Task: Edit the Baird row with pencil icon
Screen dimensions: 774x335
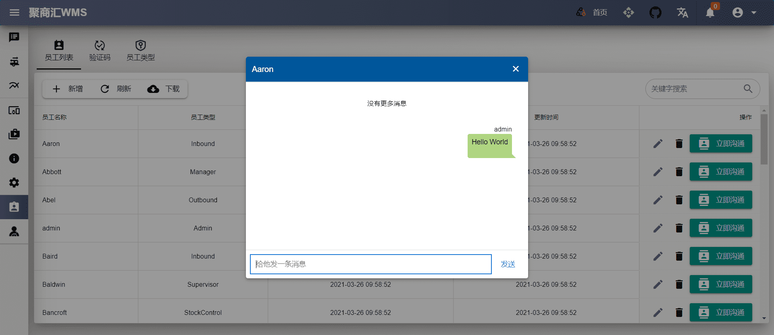Action: [658, 256]
